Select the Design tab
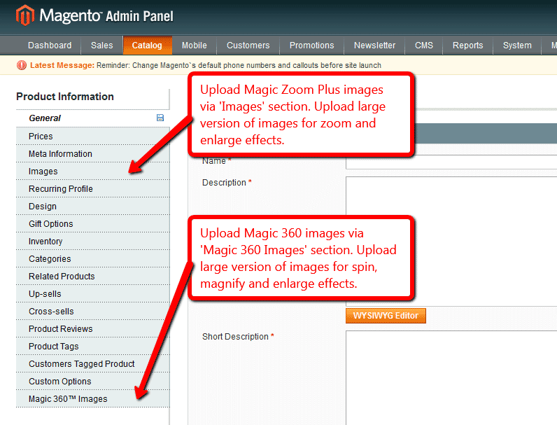The image size is (557, 425). click(x=92, y=206)
